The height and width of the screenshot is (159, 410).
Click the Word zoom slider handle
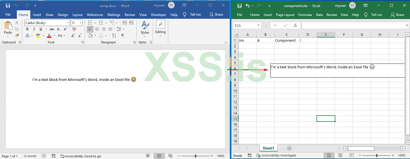195,156
